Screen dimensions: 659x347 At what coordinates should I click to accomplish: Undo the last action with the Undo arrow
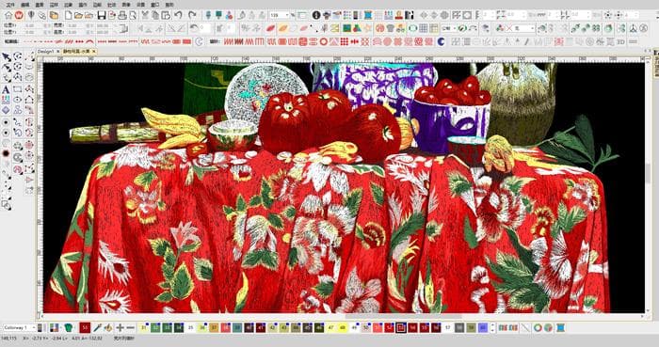(x=178, y=16)
